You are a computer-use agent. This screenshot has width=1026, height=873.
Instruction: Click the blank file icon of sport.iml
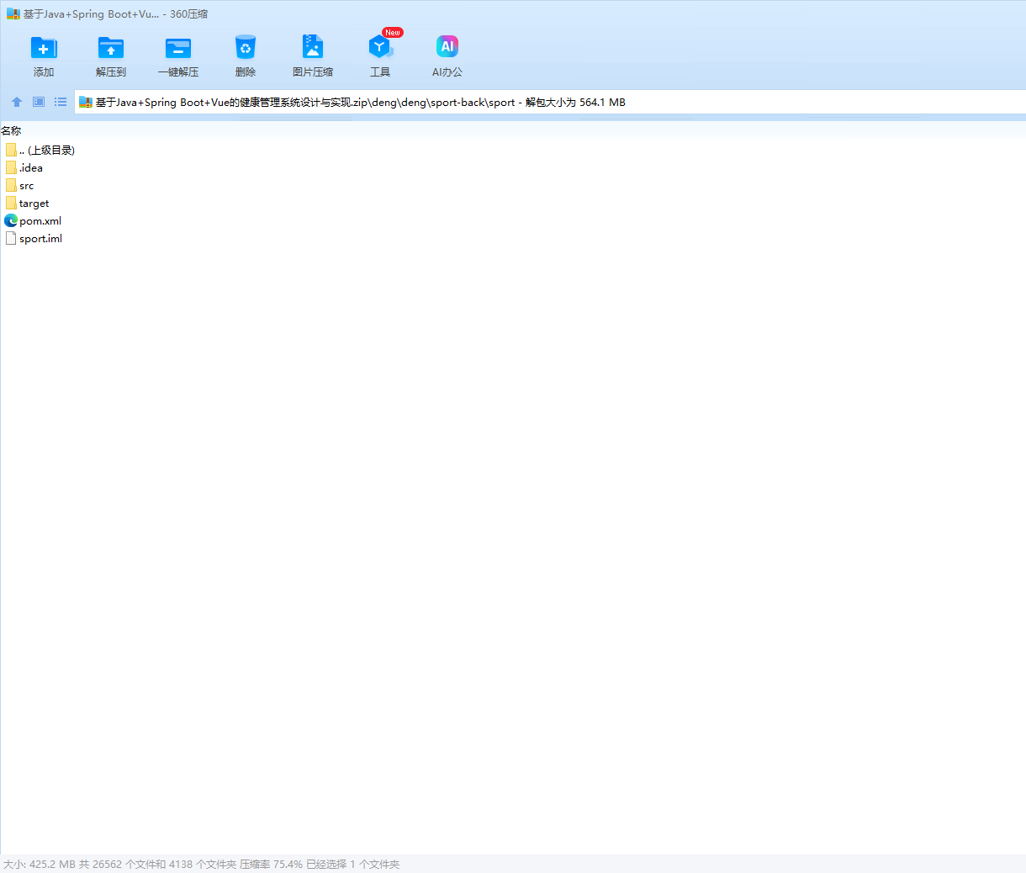pos(11,238)
